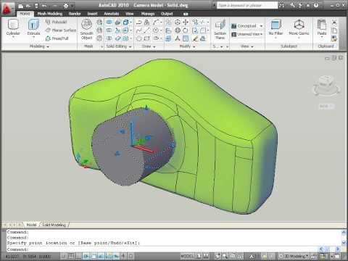Open the Conceptual visual style dropdown
The width and height of the screenshot is (348, 261).
coord(247,26)
